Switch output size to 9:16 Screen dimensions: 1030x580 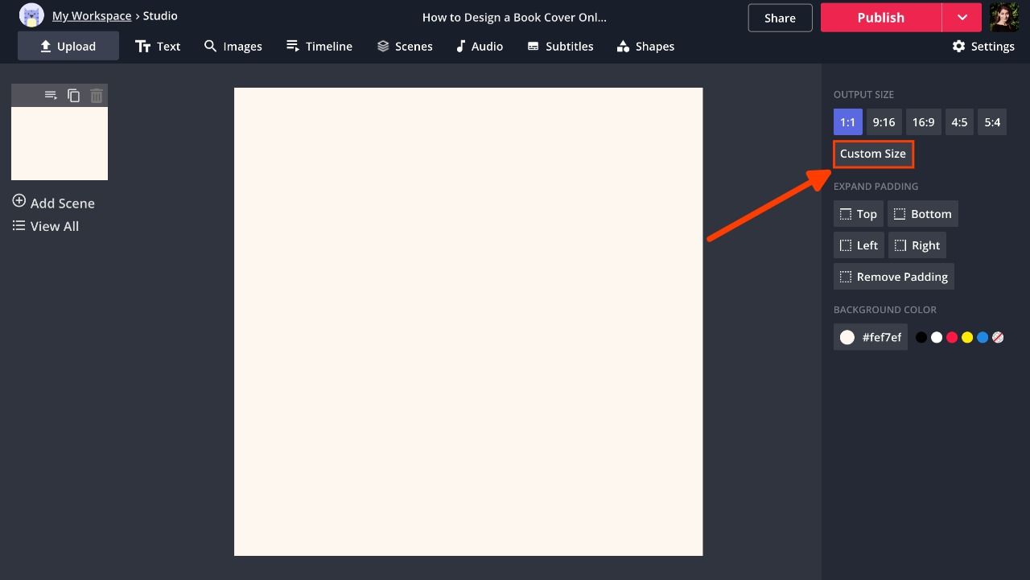(884, 122)
